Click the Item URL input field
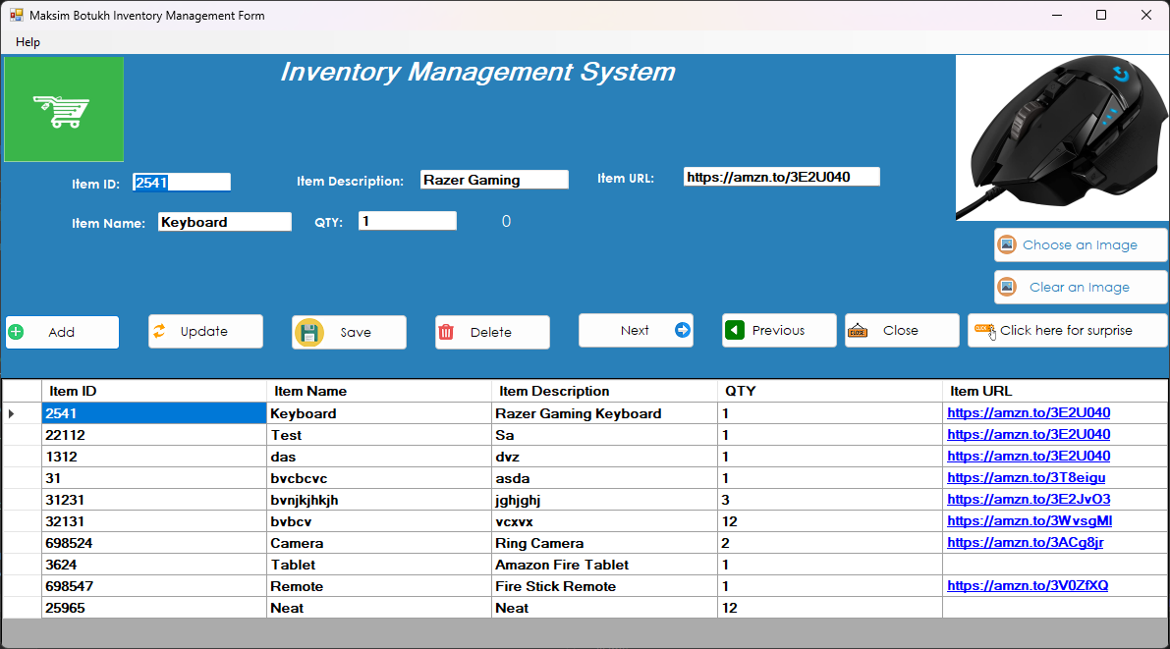Image resolution: width=1170 pixels, height=649 pixels. (x=782, y=177)
